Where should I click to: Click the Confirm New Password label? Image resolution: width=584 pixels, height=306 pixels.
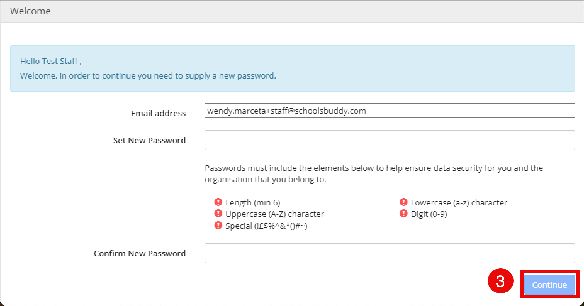140,253
